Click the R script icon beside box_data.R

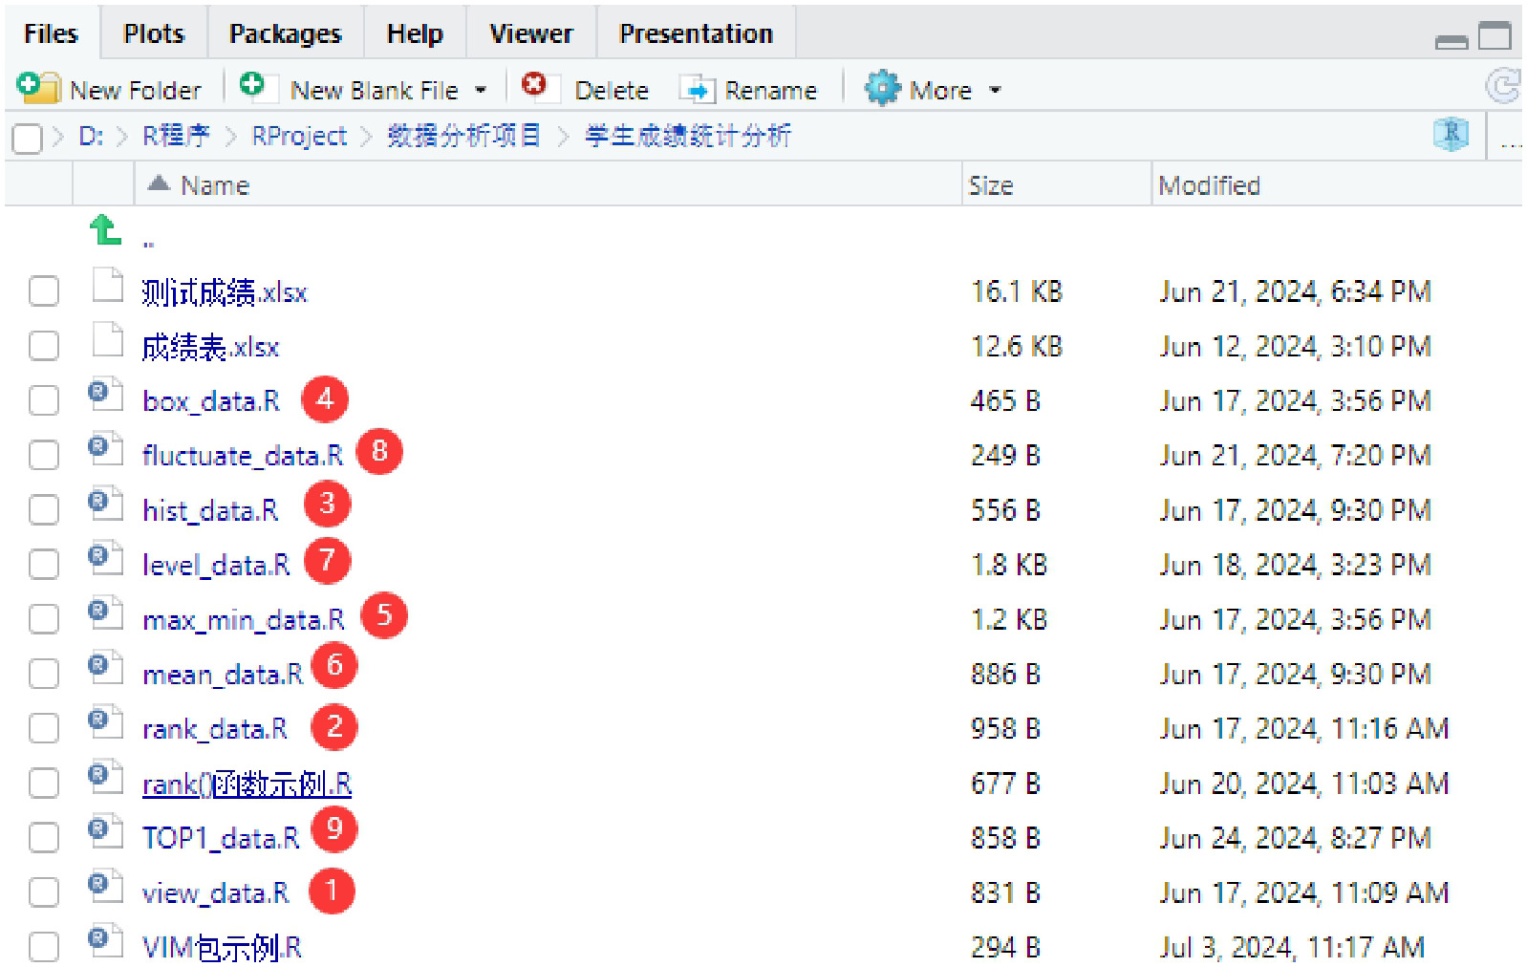(x=105, y=395)
